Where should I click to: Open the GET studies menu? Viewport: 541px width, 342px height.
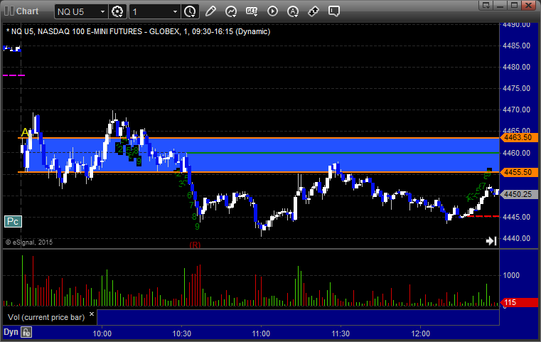pyautogui.click(x=252, y=11)
